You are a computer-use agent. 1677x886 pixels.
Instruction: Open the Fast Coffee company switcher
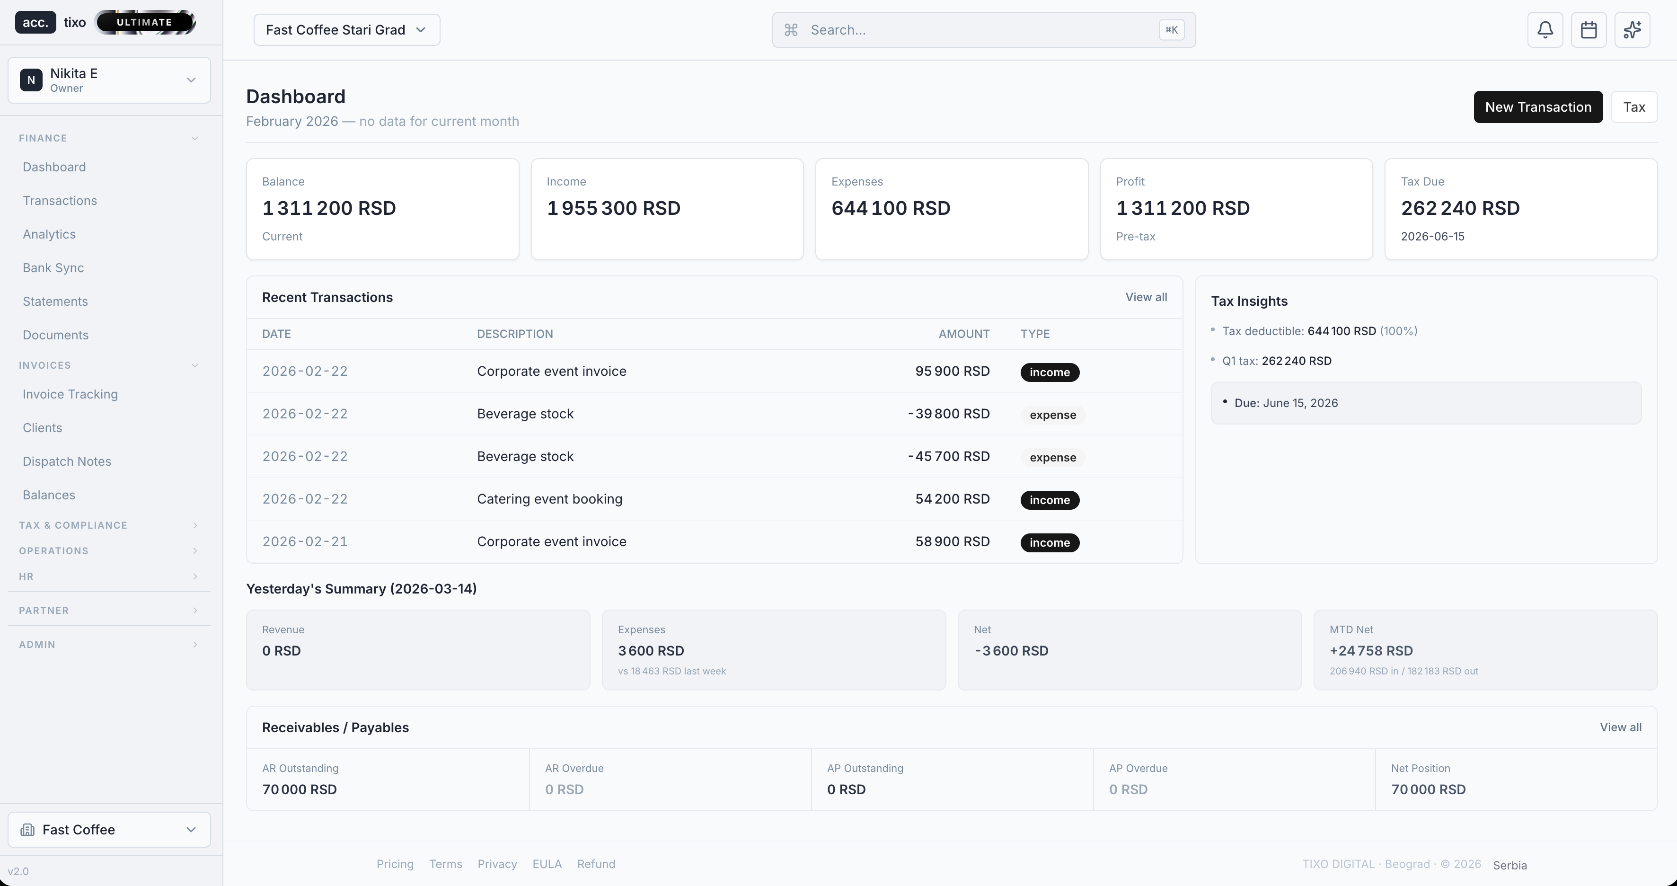[108, 829]
